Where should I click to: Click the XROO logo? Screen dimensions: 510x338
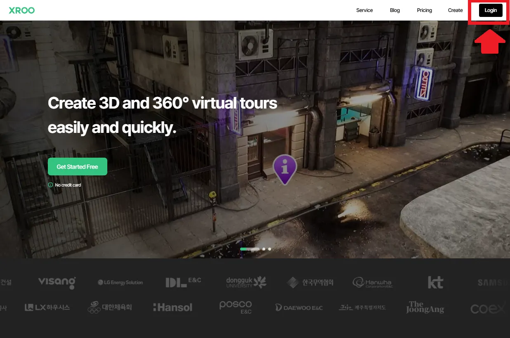[x=22, y=10]
